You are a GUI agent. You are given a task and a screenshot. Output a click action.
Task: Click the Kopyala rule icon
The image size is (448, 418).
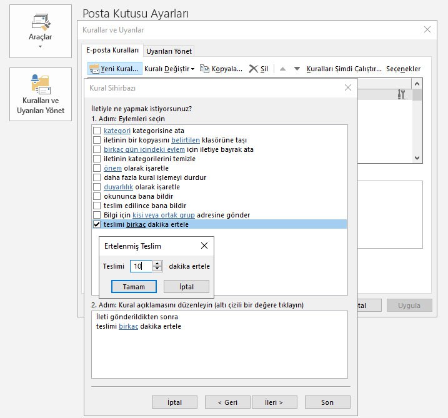tap(204, 69)
